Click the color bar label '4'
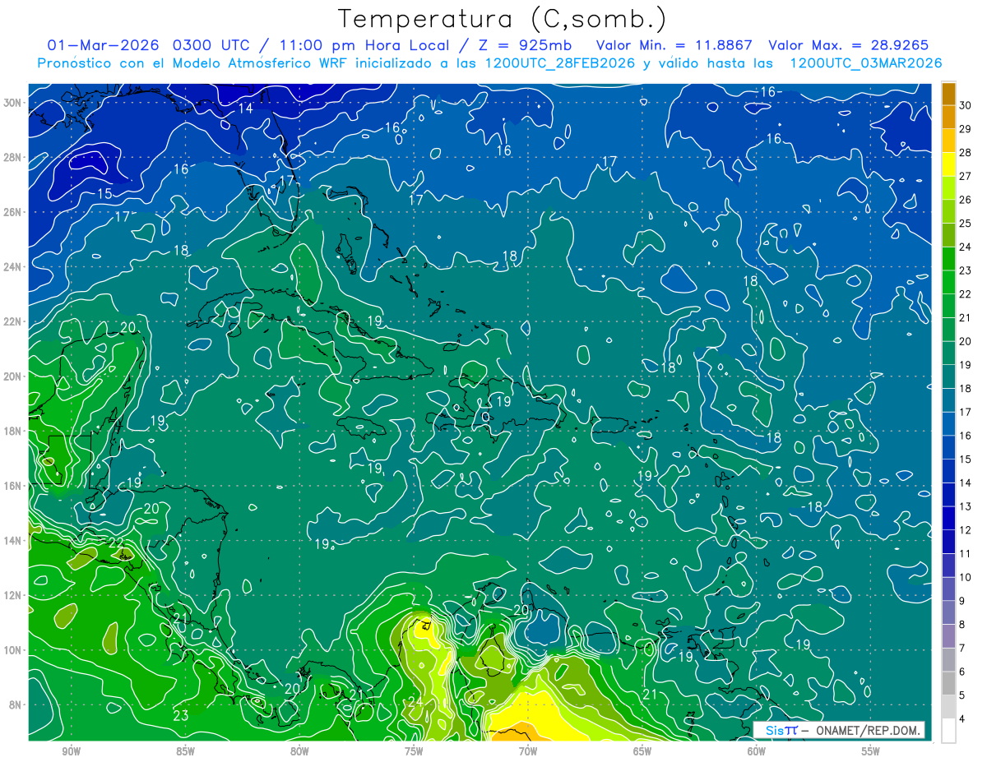The width and height of the screenshot is (987, 762). tap(962, 719)
